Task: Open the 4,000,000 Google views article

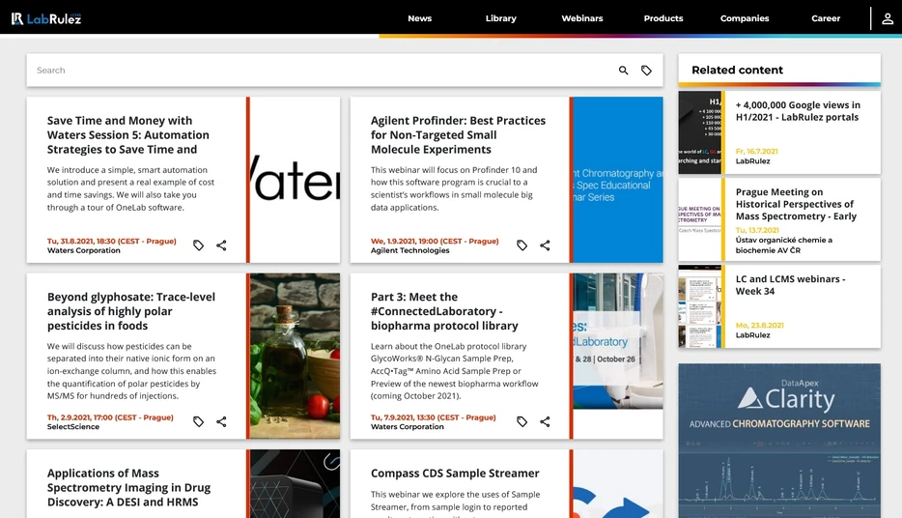Action: (x=798, y=111)
